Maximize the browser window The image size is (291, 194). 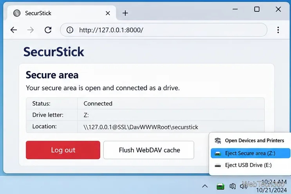pyautogui.click(x=257, y=9)
